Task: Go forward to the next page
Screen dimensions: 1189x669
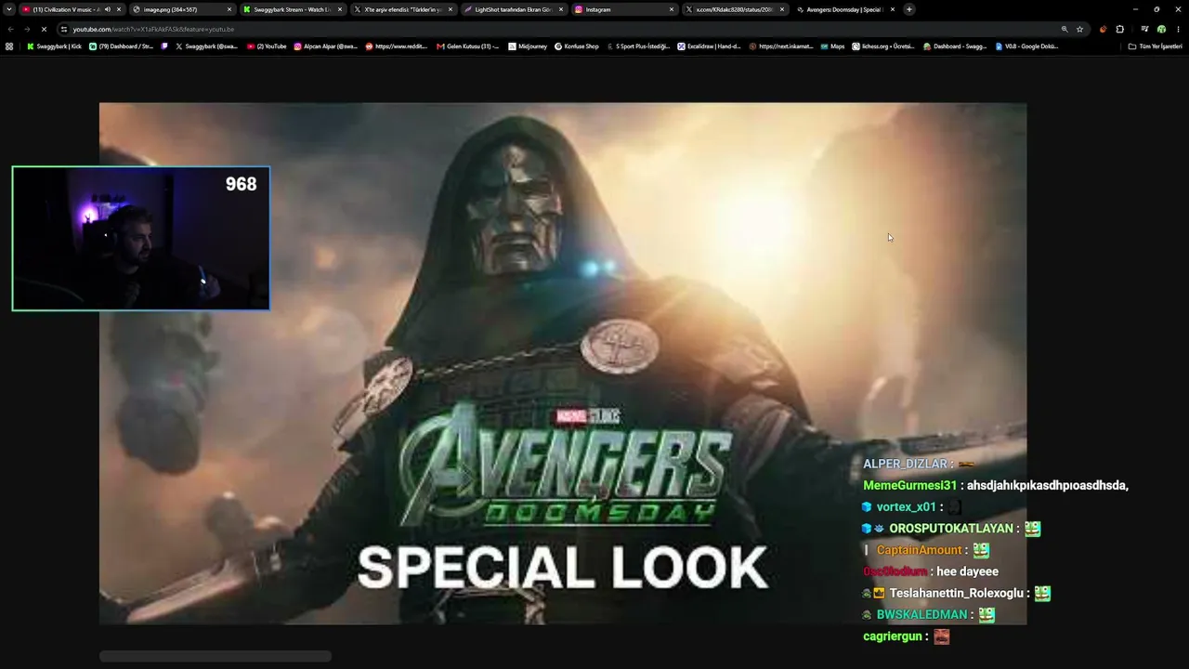Action: click(x=27, y=29)
